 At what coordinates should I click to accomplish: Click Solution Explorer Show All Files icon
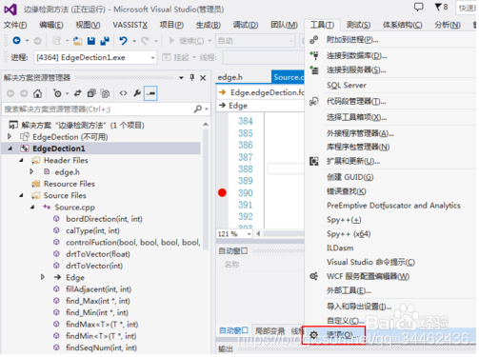click(x=105, y=93)
